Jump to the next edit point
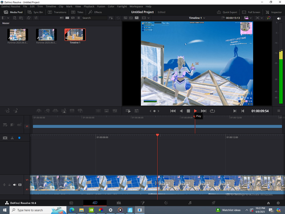Viewport: 285px width, 214px height. (x=235, y=111)
